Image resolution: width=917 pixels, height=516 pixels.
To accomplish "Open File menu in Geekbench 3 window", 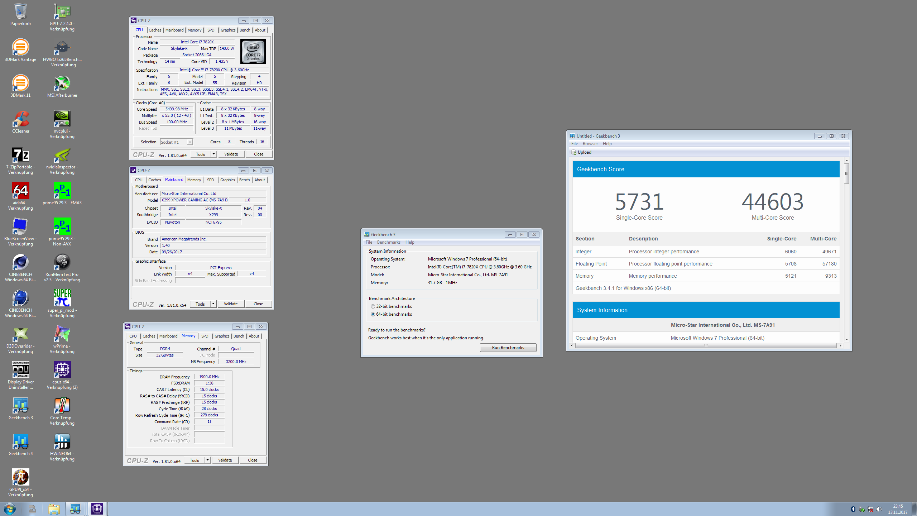I will pos(369,242).
